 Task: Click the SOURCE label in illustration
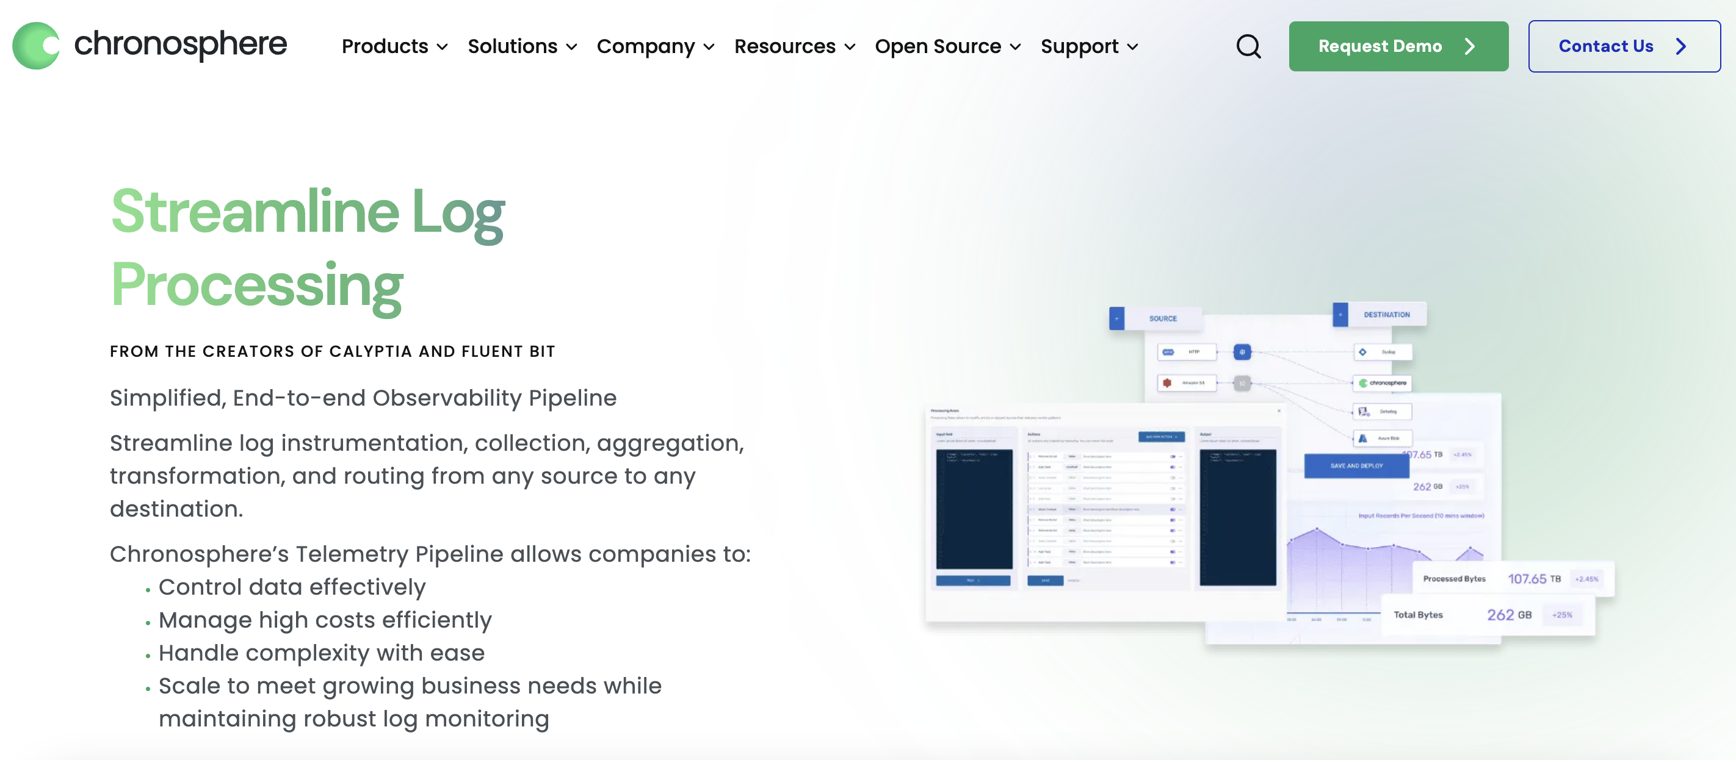[x=1162, y=319]
